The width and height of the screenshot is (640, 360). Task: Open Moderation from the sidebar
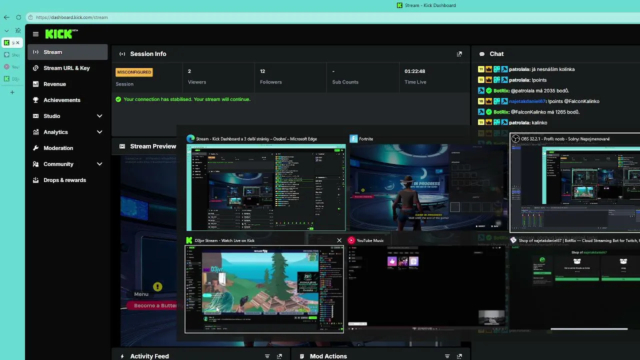pos(67,148)
